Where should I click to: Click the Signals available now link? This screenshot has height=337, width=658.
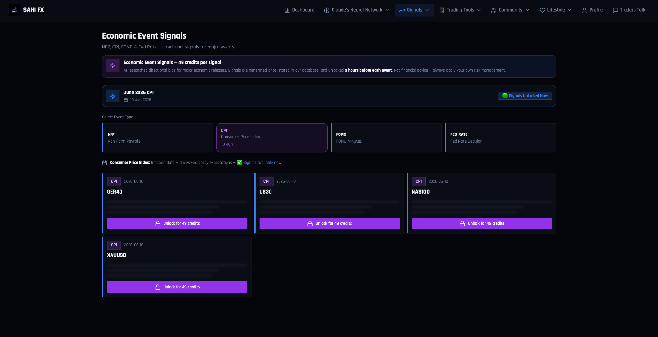pyautogui.click(x=262, y=163)
